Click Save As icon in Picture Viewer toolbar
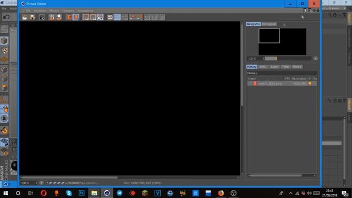This screenshot has height=198, width=352. tap(32, 17)
